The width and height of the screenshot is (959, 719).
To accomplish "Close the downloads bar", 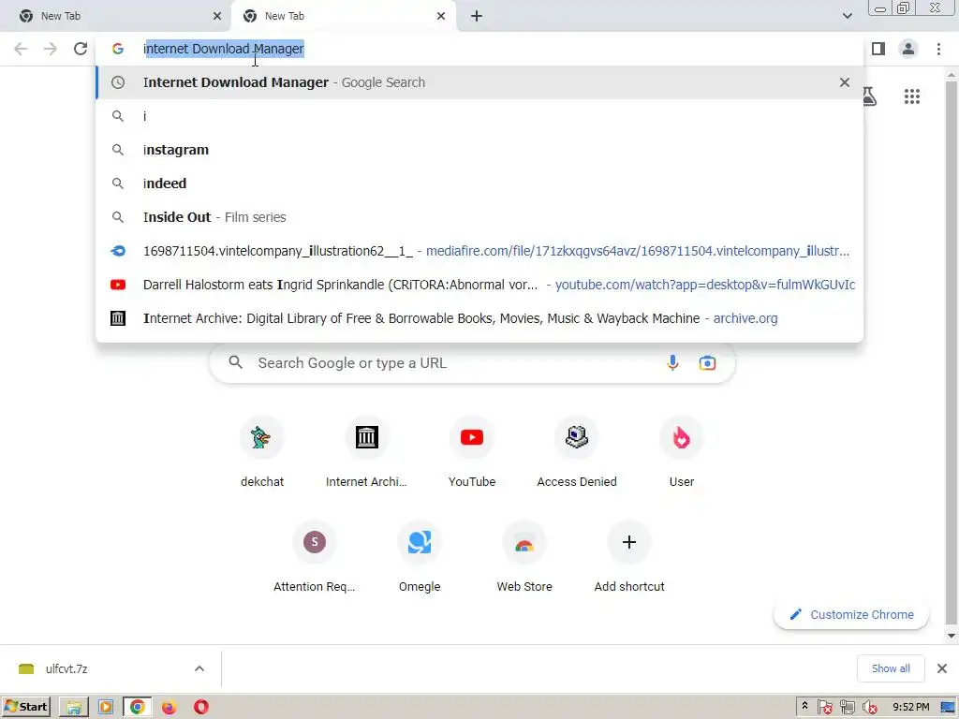I will [x=942, y=668].
